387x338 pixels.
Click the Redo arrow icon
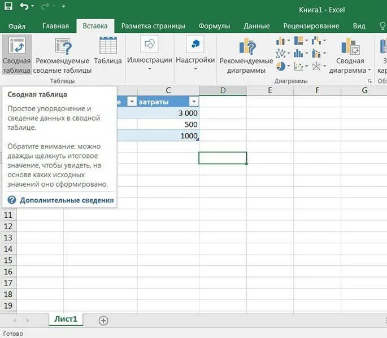point(45,6)
